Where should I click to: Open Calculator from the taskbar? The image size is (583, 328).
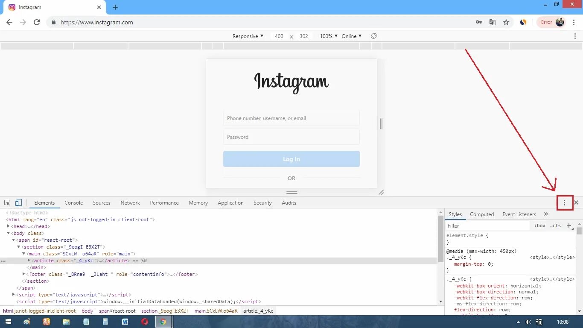[105, 322]
